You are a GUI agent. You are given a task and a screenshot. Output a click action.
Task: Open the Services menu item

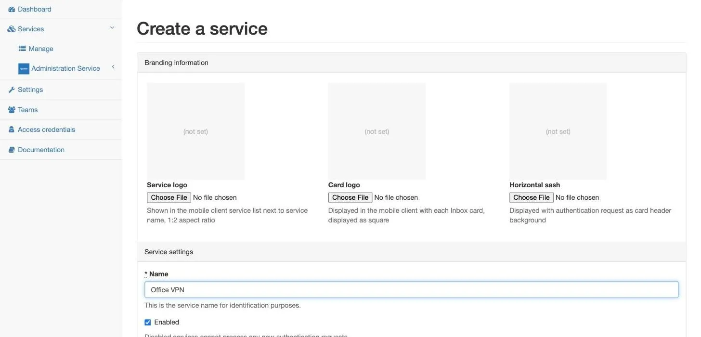click(31, 29)
